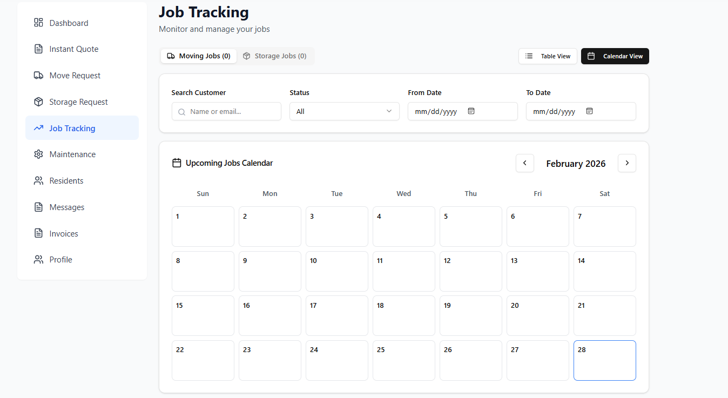This screenshot has width=728, height=398.
Task: Open Profile using its person icon
Action: click(x=38, y=259)
